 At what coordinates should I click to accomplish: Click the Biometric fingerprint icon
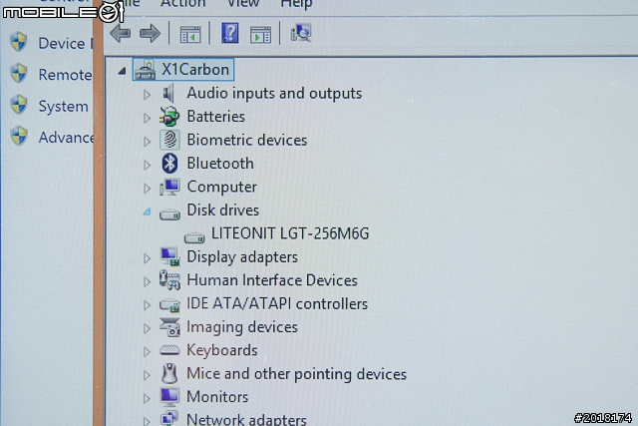(169, 140)
